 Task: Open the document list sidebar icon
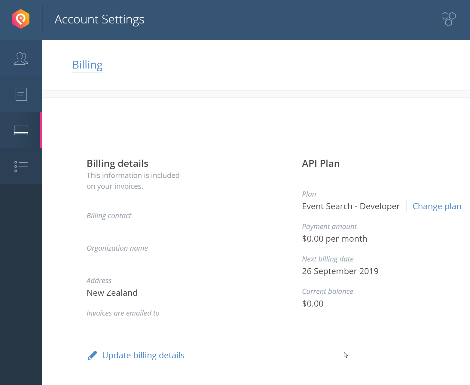coord(21,94)
